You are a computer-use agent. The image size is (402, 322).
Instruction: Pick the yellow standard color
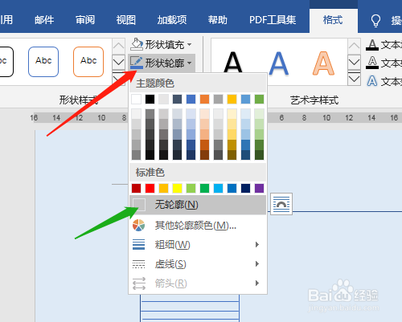click(x=177, y=188)
